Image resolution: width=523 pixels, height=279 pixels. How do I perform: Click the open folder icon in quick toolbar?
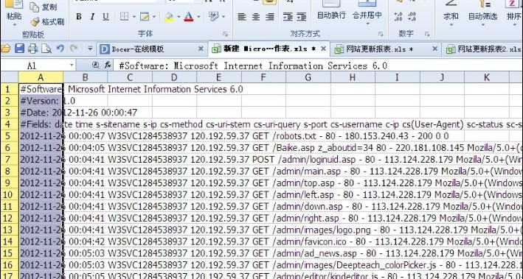(6, 49)
